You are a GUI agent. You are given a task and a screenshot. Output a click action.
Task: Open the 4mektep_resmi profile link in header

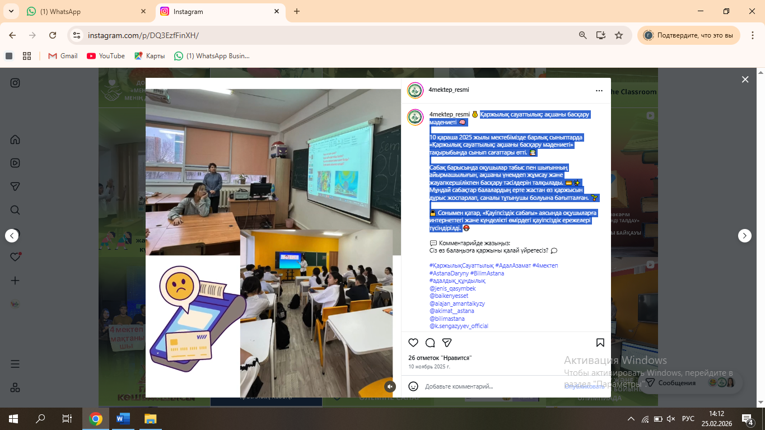(x=449, y=90)
